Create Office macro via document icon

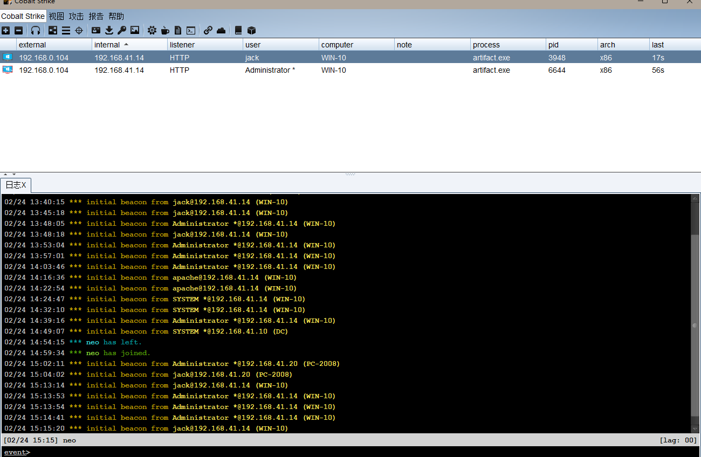click(178, 31)
